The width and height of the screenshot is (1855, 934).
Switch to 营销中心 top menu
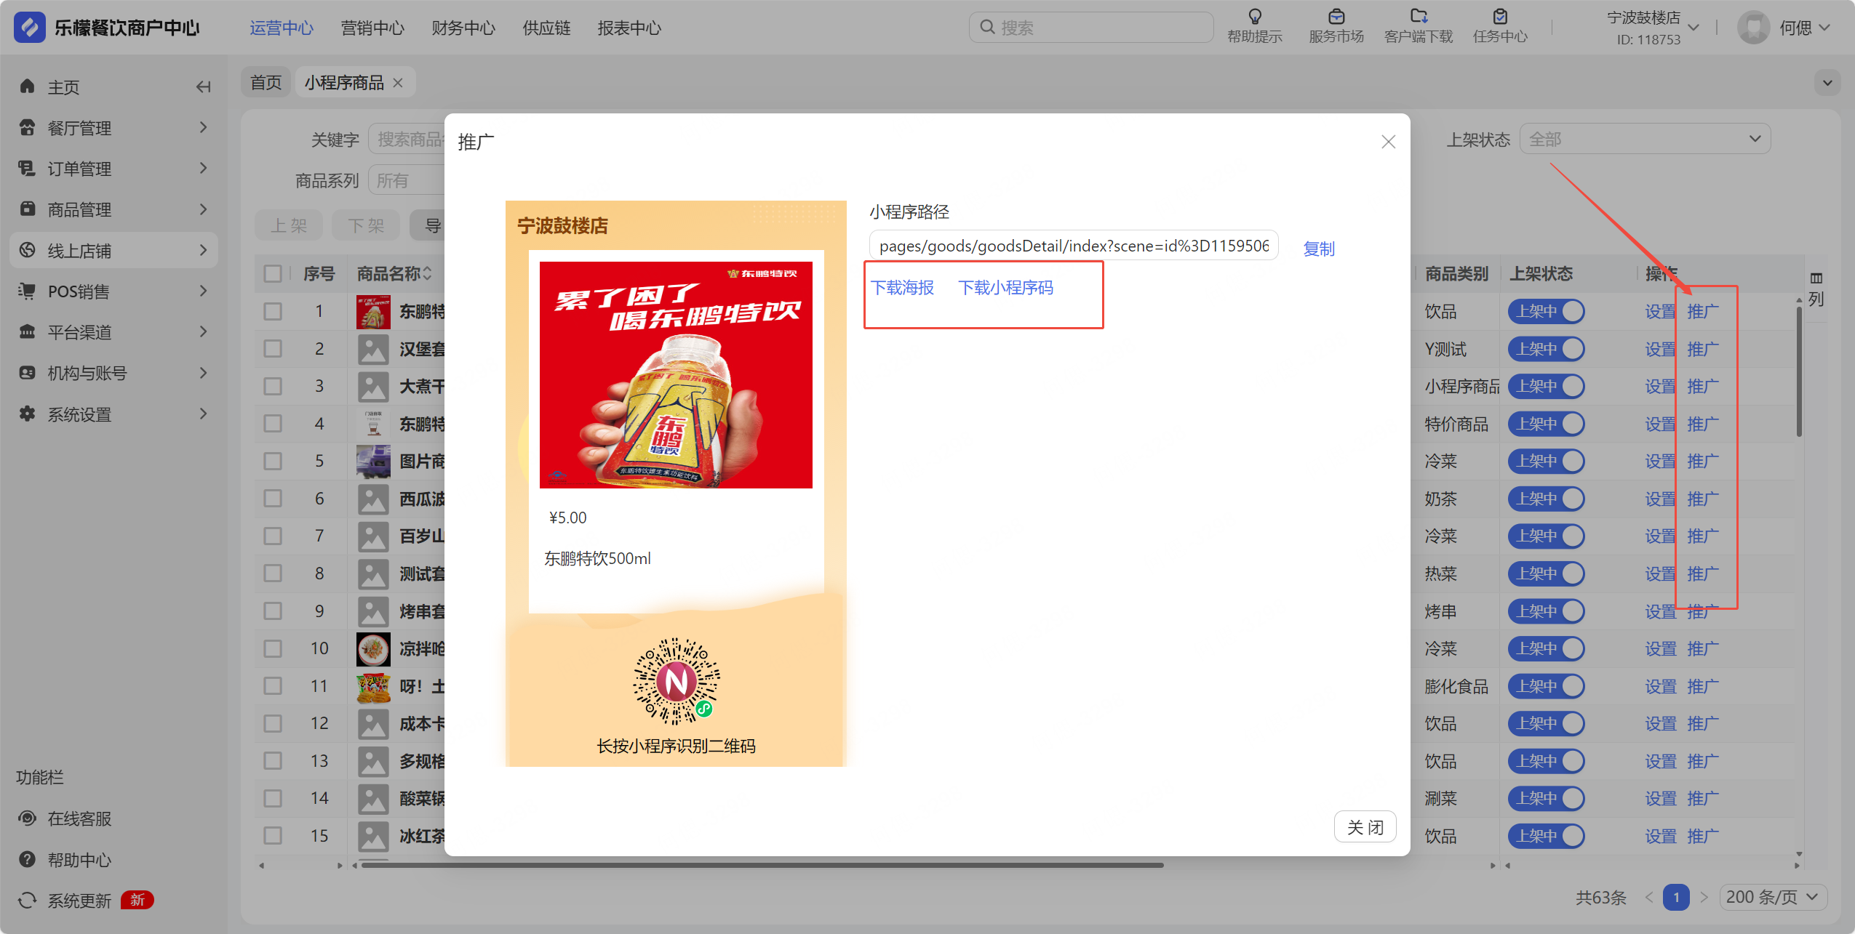pyautogui.click(x=372, y=28)
